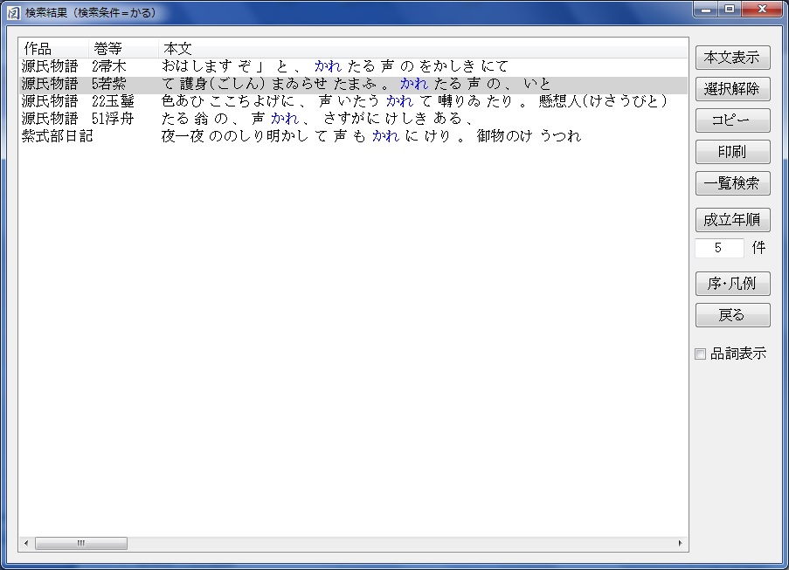The height and width of the screenshot is (570, 789).
Task: Click the horizontal scrollbar thumb
Action: pos(81,543)
